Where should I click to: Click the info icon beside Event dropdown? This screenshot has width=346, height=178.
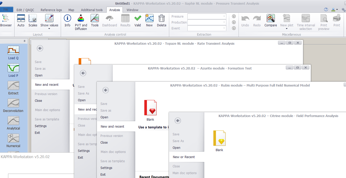(x=234, y=28)
